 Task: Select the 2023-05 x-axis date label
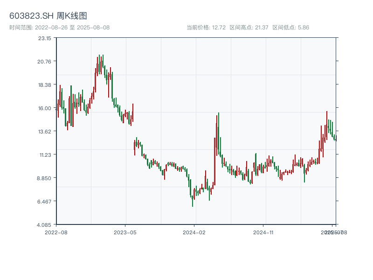pyautogui.click(x=125, y=232)
